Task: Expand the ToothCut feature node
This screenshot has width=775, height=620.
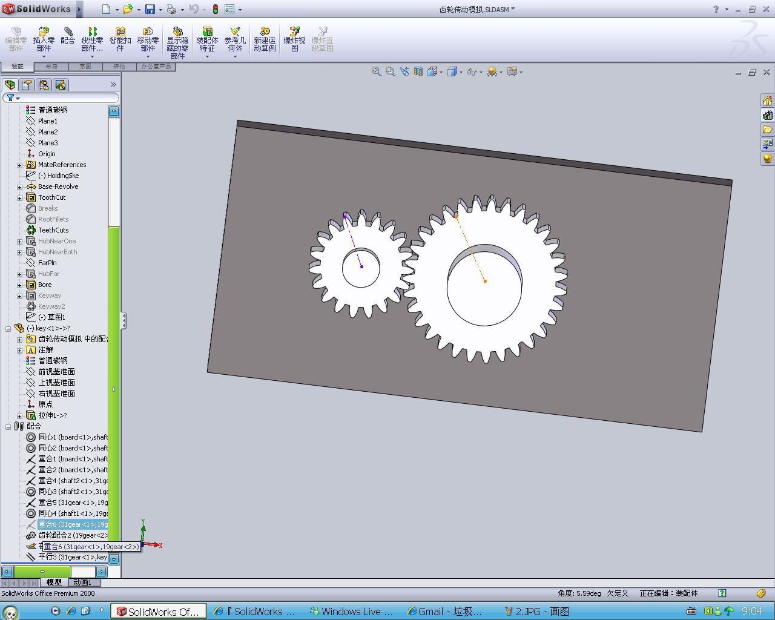Action: (20, 197)
